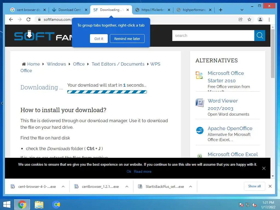Dismiss the cookie banner with the X
Screen dimensions: 280x210
click(264, 168)
